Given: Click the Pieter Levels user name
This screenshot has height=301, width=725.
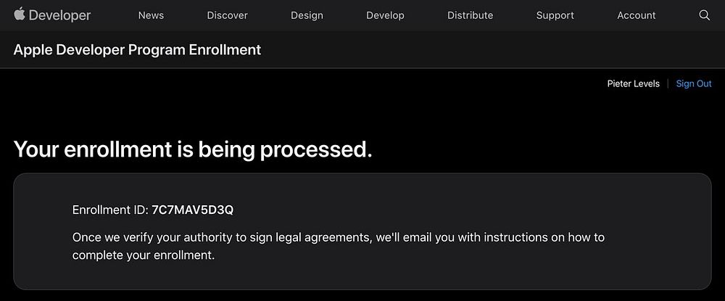Looking at the screenshot, I should [x=633, y=83].
